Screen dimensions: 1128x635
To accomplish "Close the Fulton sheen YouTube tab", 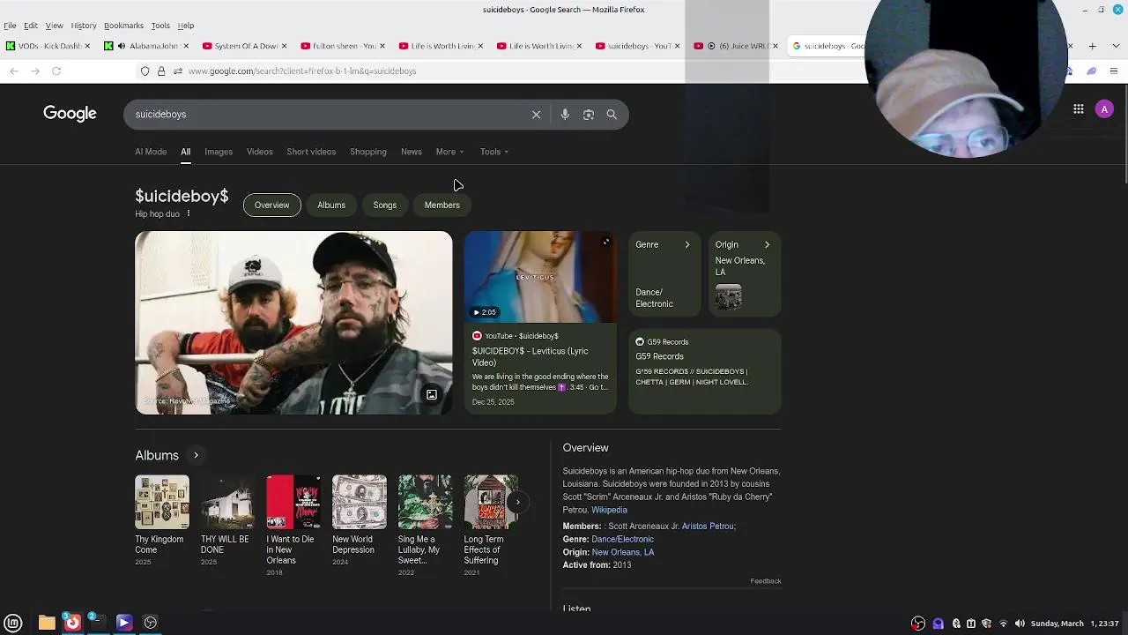I will 382,46.
